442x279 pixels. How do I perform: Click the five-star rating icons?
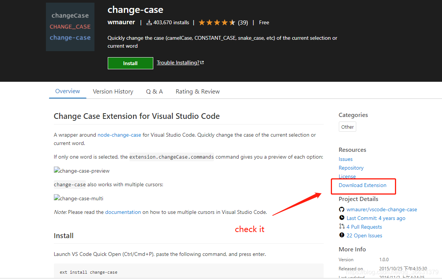[217, 22]
